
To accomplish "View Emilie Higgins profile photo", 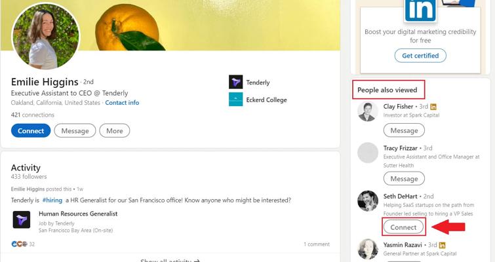I will tap(46, 36).
